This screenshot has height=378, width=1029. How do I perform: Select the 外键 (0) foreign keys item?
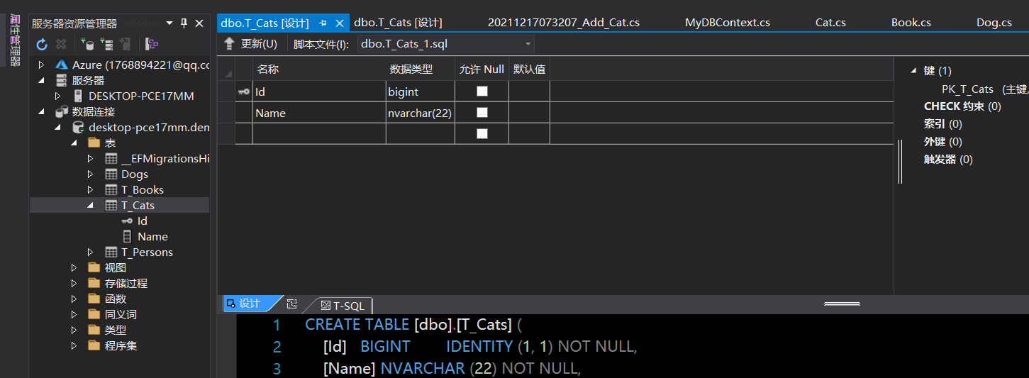(943, 142)
